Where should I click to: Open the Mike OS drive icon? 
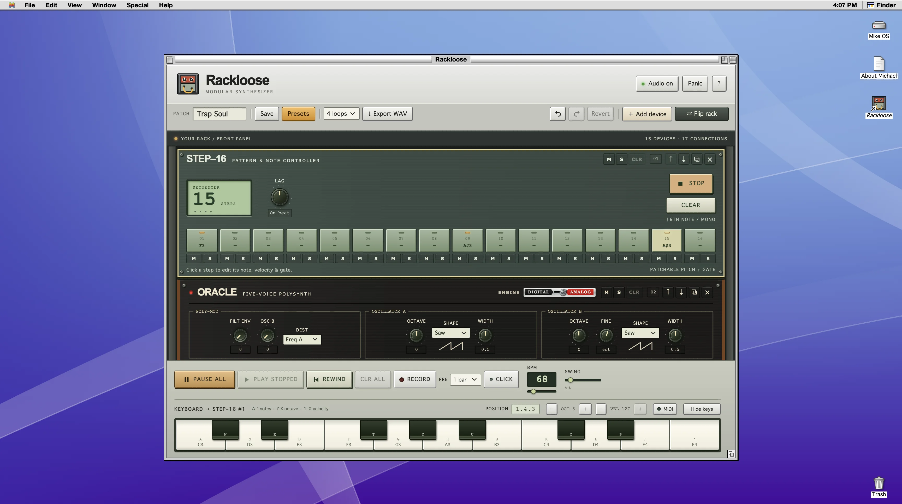[879, 26]
